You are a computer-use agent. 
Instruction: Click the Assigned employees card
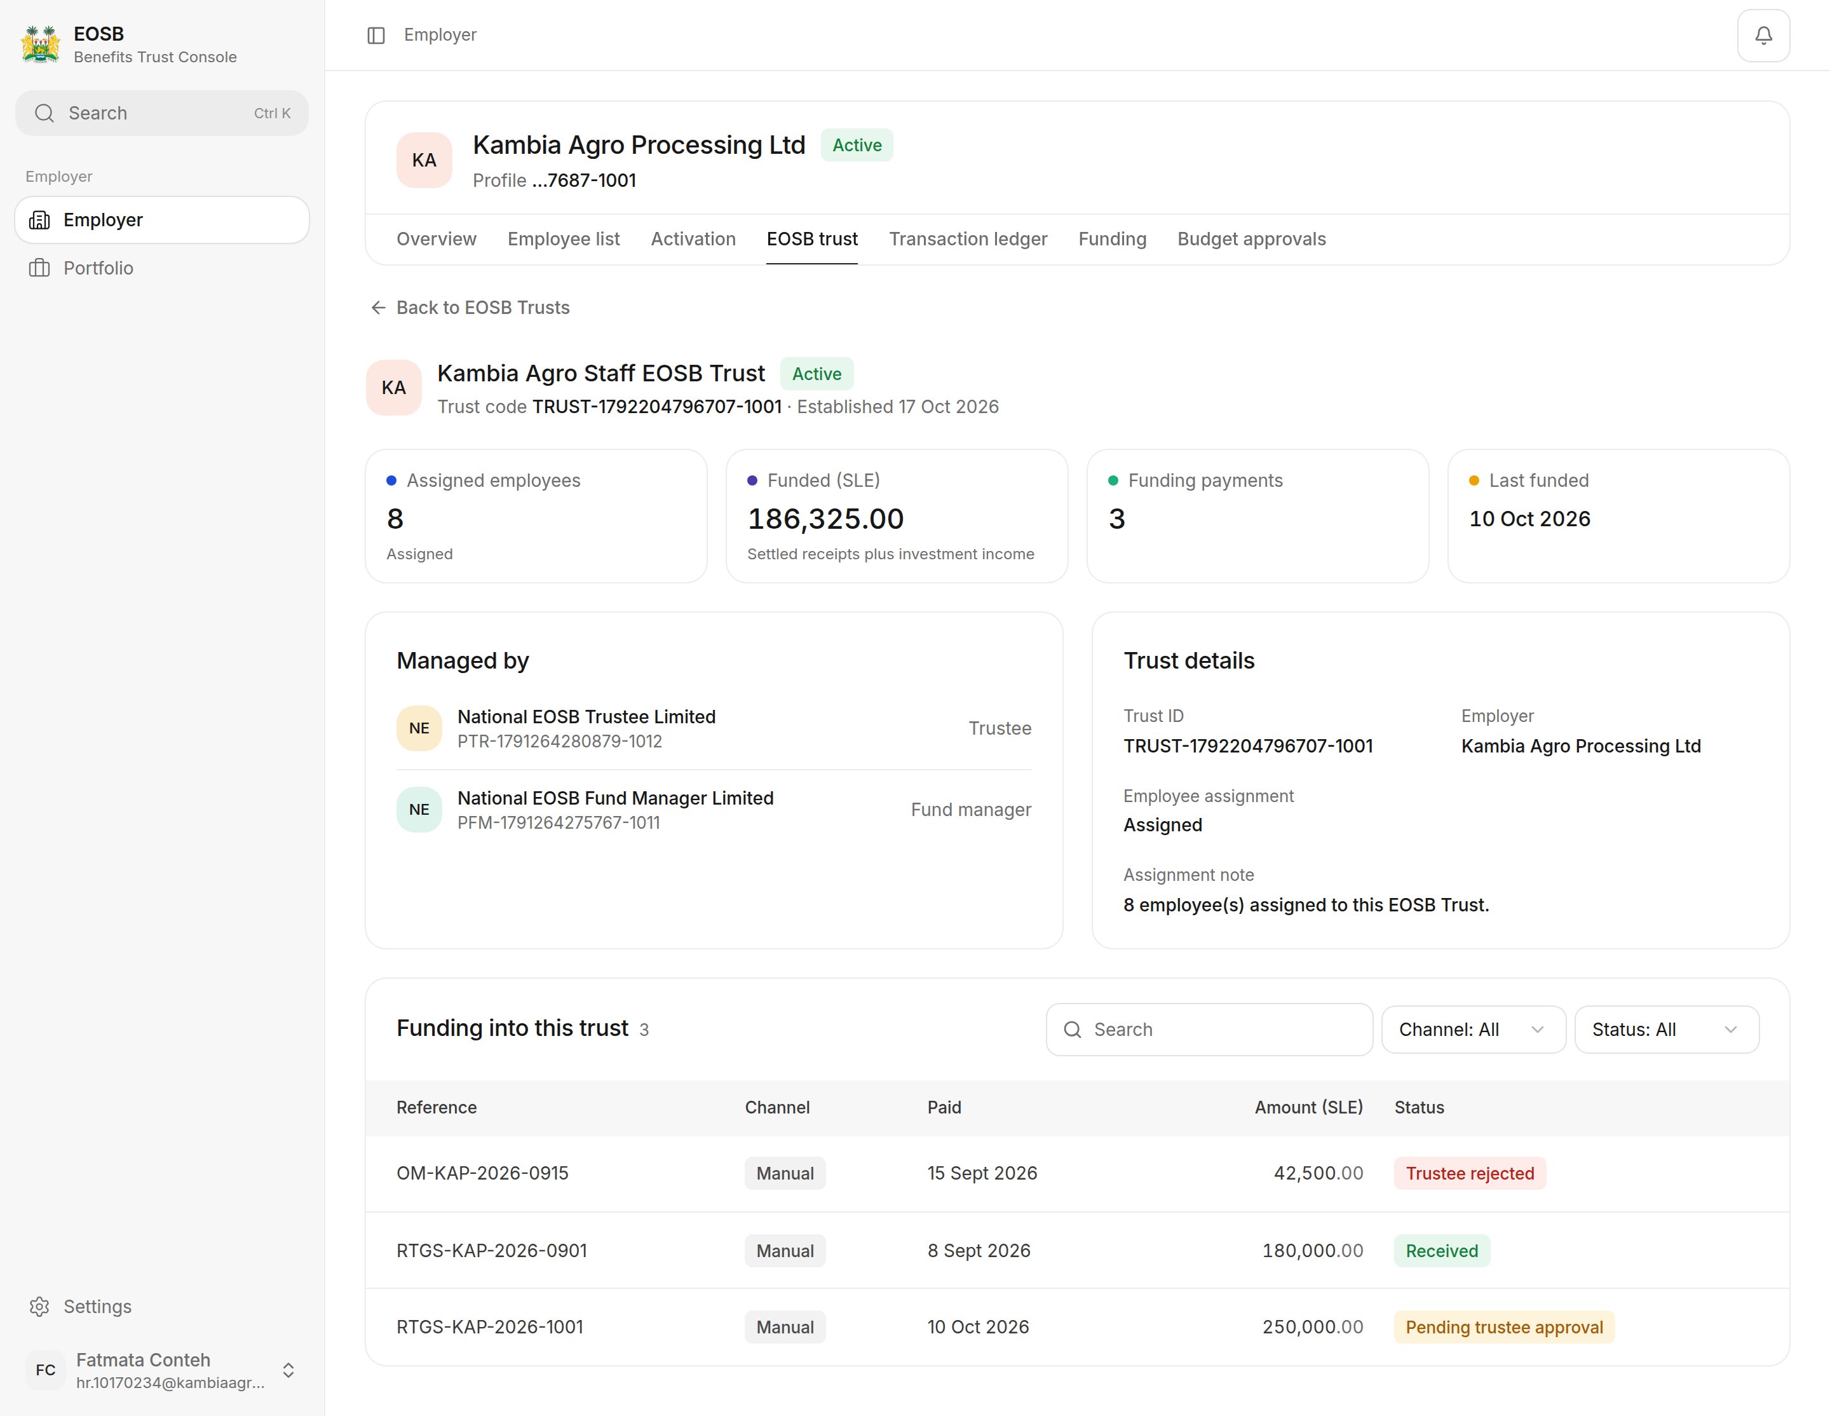coord(536,516)
